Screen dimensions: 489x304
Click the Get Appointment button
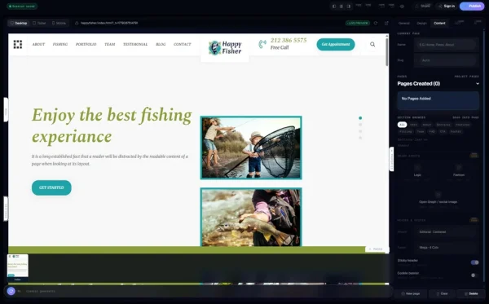point(336,44)
